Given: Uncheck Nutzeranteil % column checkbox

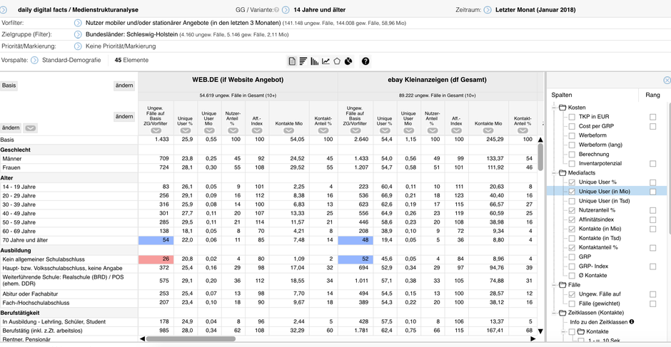Looking at the screenshot, I should (572, 210).
